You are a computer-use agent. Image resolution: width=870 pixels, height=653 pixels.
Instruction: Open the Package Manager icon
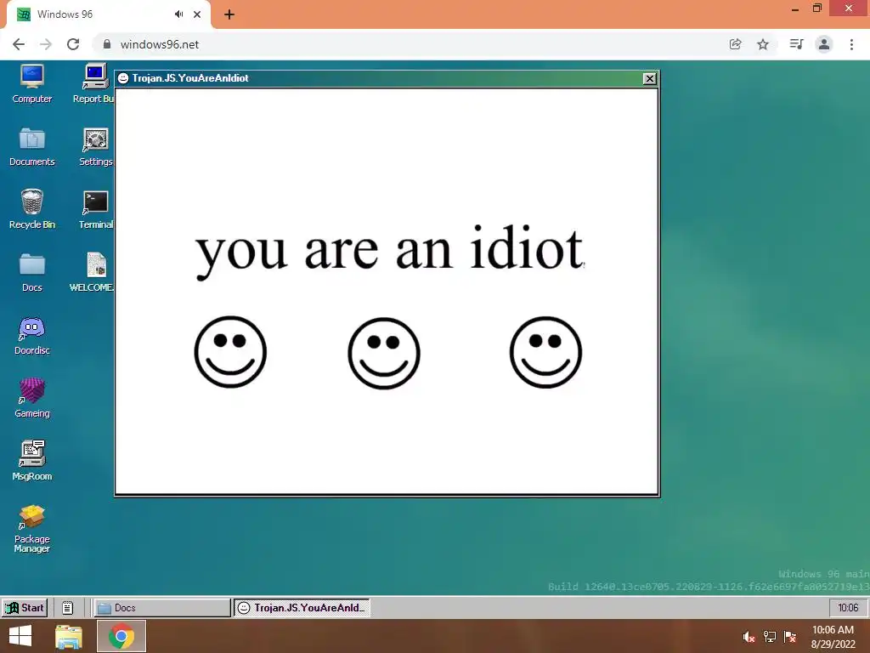click(x=31, y=529)
